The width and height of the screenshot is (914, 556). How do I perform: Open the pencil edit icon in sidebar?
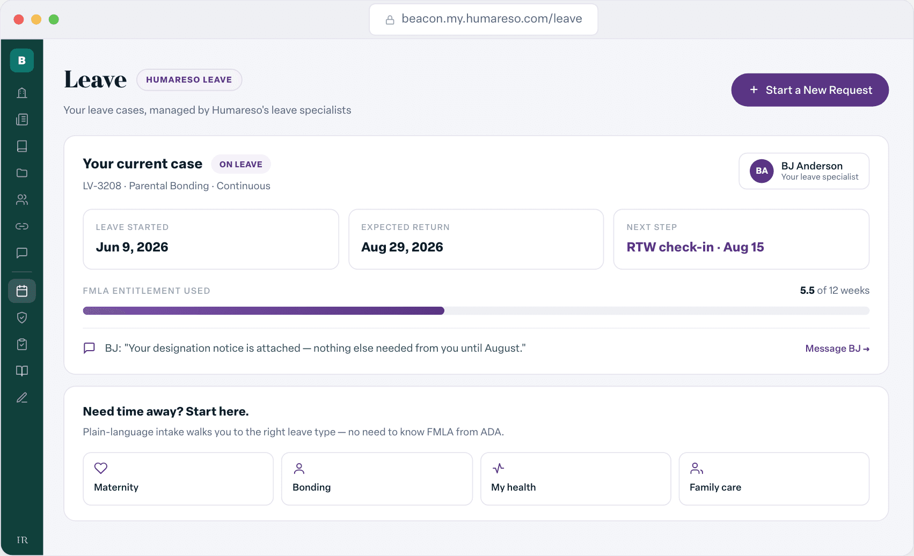[22, 398]
